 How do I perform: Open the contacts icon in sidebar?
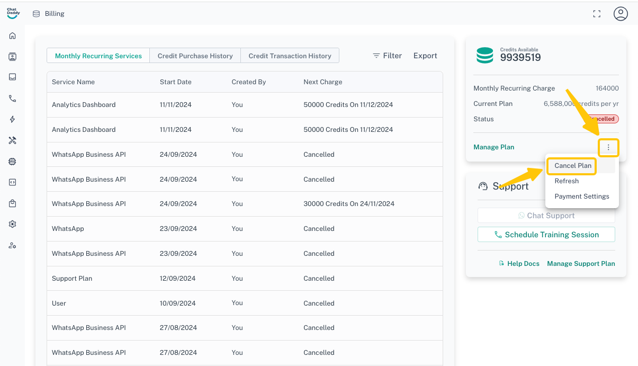tap(13, 57)
